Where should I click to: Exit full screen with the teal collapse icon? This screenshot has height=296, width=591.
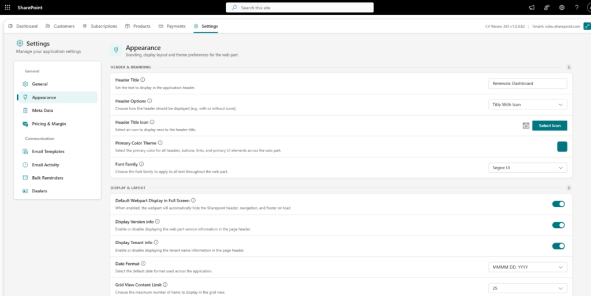587,26
